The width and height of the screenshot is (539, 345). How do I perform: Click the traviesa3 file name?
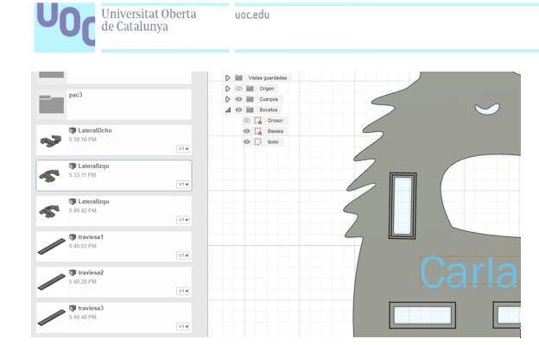click(91, 308)
